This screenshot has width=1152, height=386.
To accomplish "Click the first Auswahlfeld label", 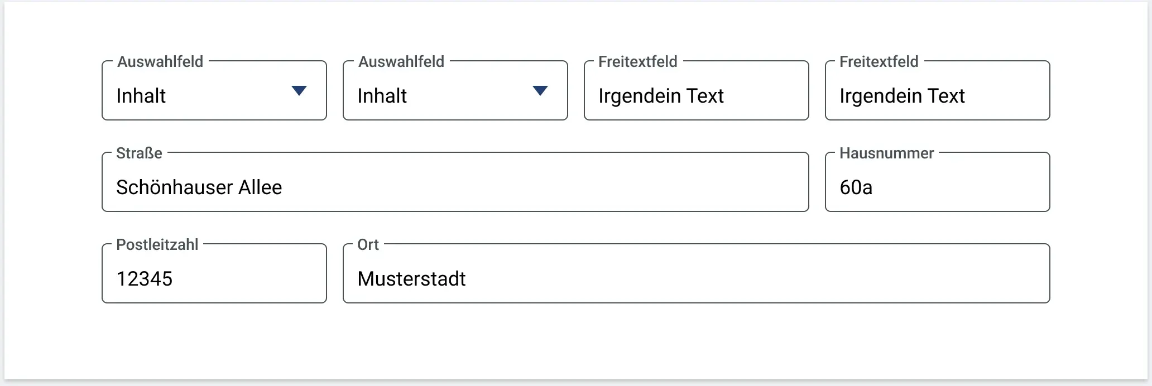I will pos(160,61).
